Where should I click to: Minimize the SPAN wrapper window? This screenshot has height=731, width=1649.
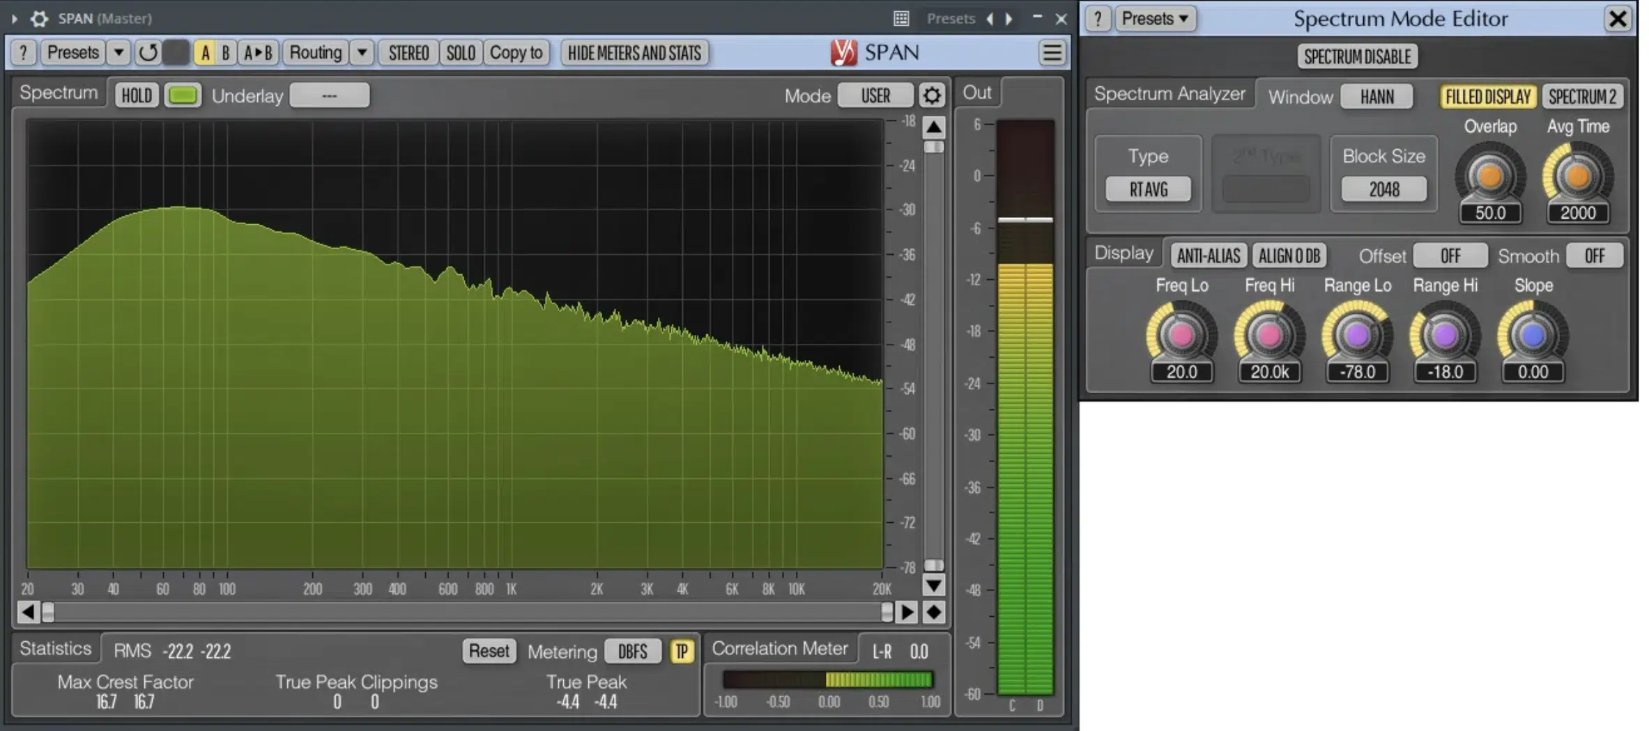(x=1037, y=17)
